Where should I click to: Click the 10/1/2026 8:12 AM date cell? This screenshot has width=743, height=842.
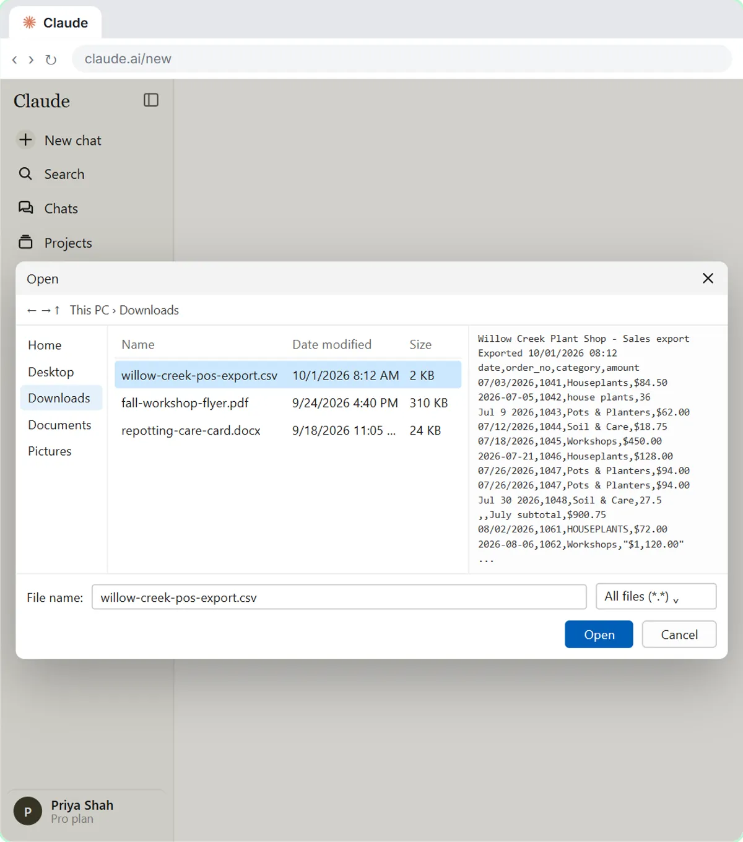(x=345, y=375)
